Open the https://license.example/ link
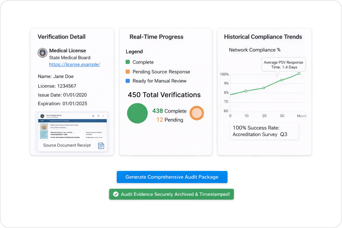Screen dimensions: 342x228 click(x=74, y=64)
